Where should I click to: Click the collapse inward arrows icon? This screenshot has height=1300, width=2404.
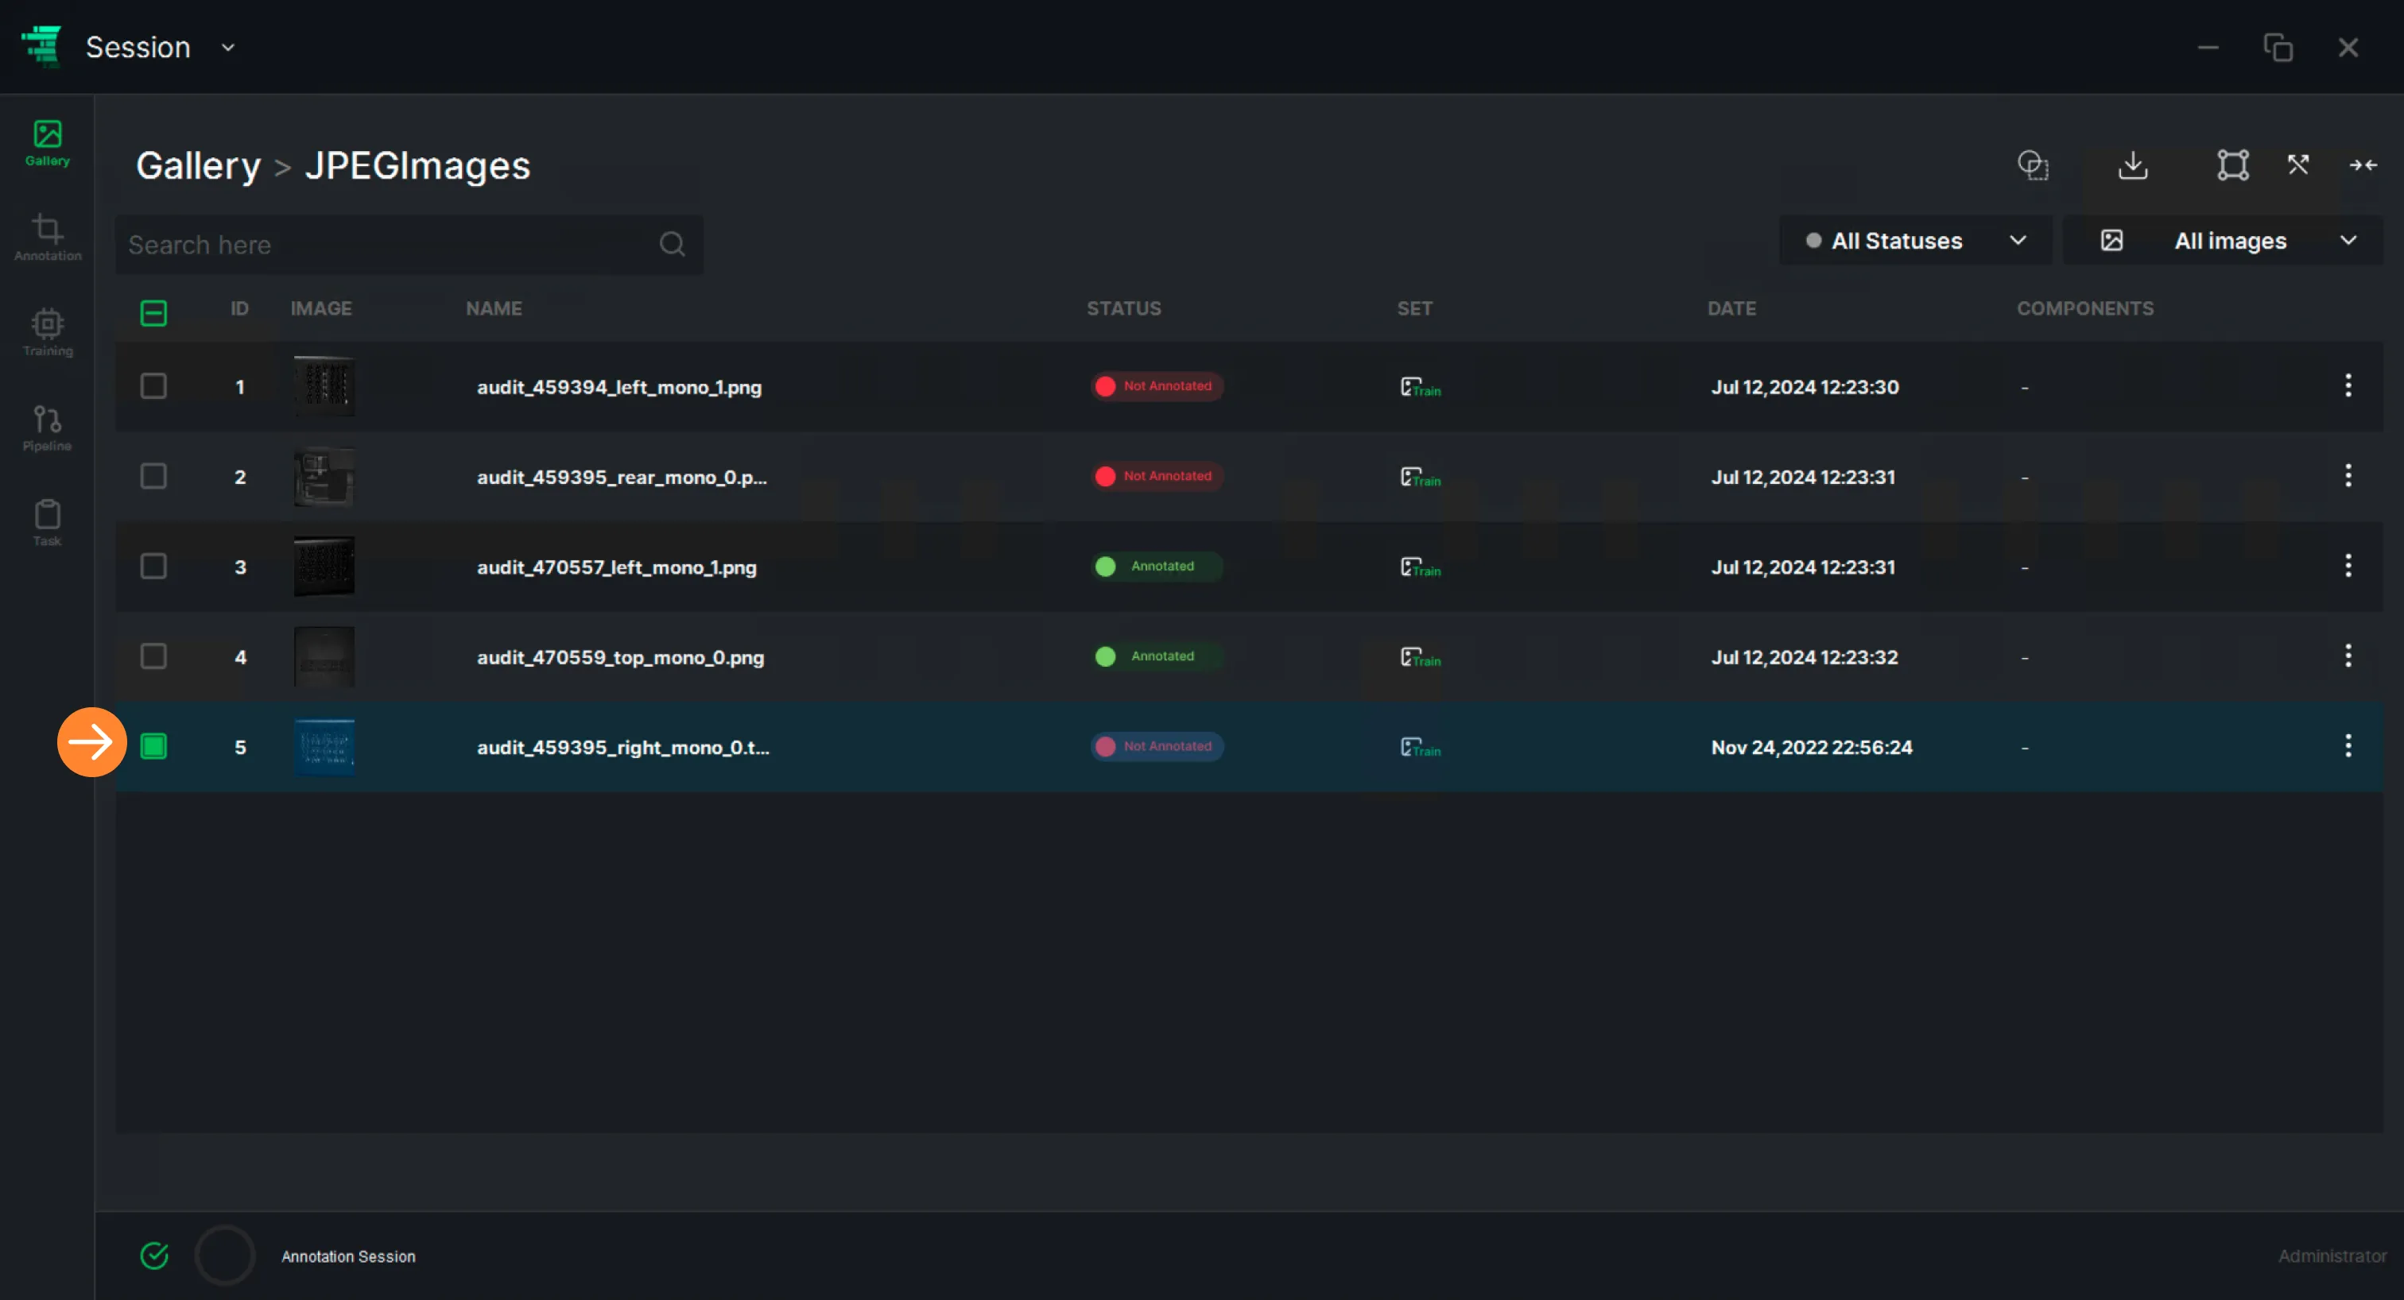click(x=2363, y=165)
